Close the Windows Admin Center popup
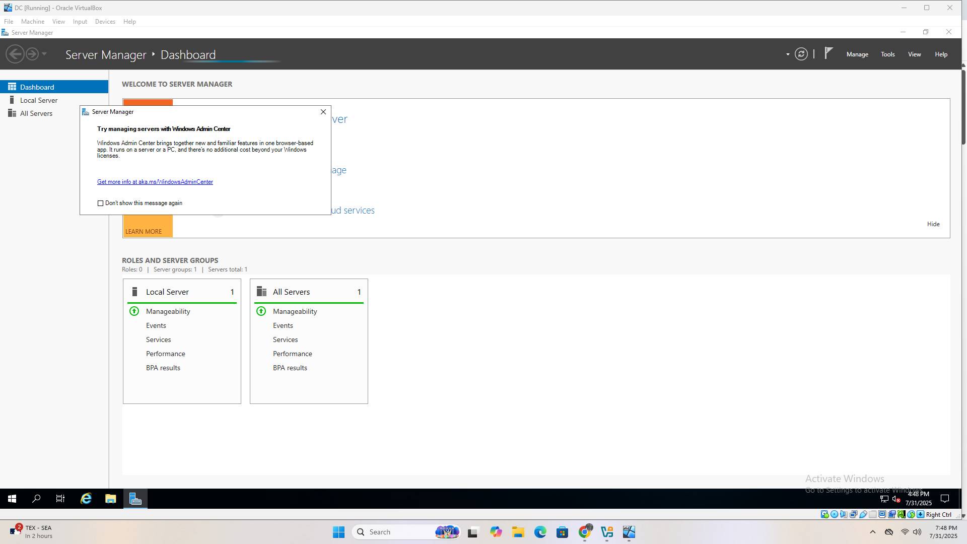This screenshot has height=544, width=967. pyautogui.click(x=323, y=112)
